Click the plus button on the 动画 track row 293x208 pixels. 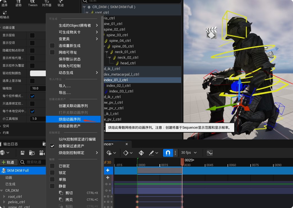point(108,178)
